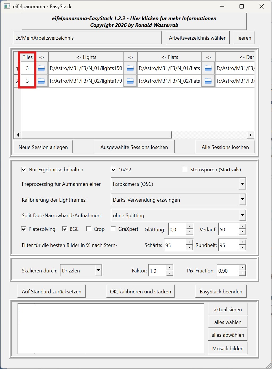The width and height of the screenshot is (272, 369).
Task: Disable Nur Ergebnisse behalten checkbox
Action: click(x=24, y=170)
